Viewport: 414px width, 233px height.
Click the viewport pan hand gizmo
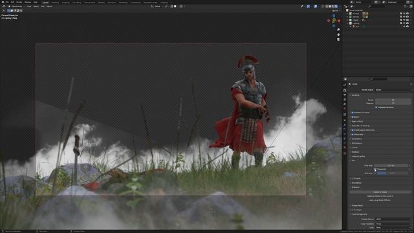tap(338, 34)
